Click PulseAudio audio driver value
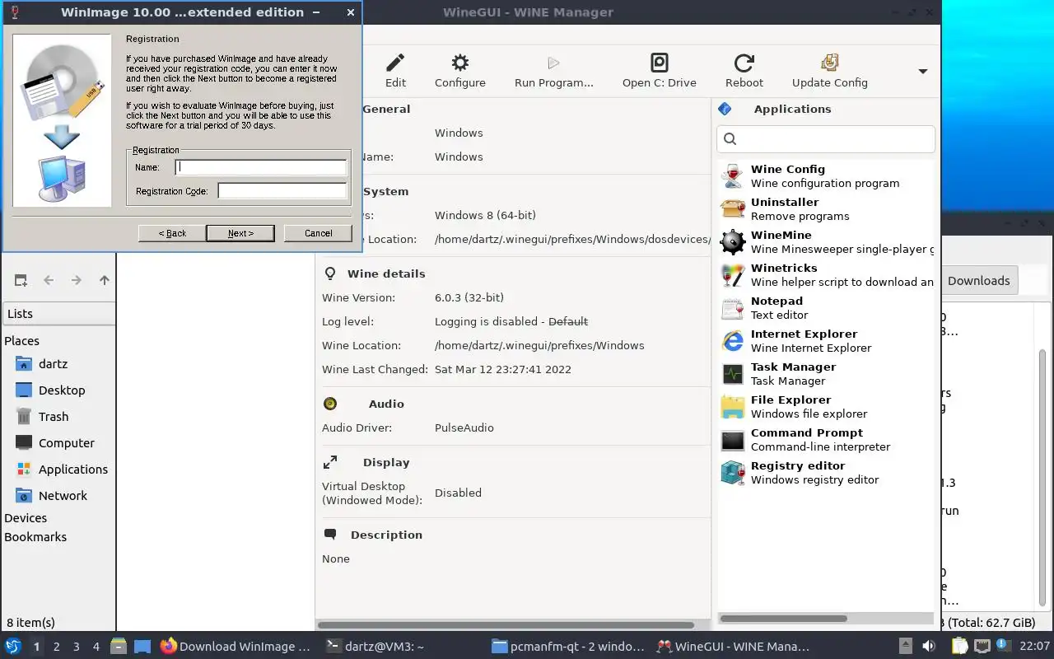The width and height of the screenshot is (1054, 659). [464, 428]
